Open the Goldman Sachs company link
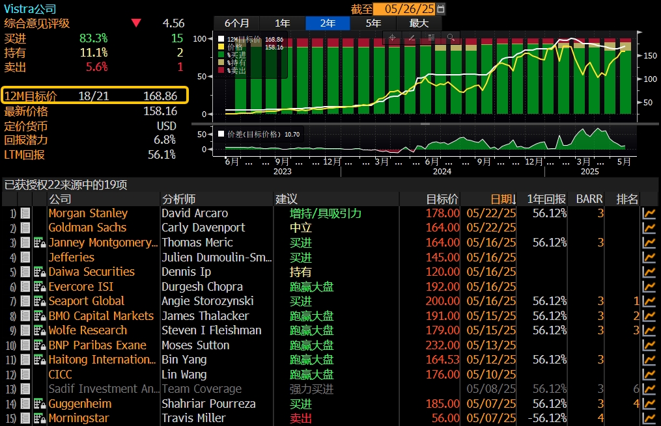This screenshot has height=426, width=661. click(87, 228)
